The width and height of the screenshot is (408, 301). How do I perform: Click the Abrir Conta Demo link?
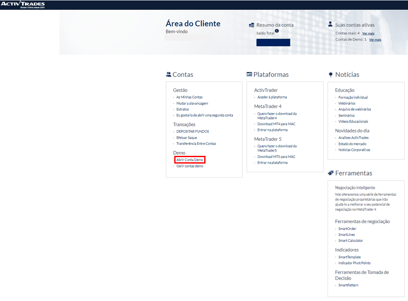click(190, 160)
